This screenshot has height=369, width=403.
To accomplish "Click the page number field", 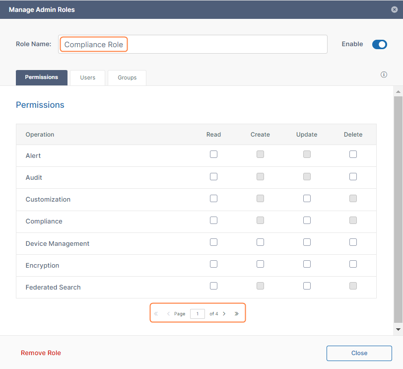I will [x=198, y=314].
